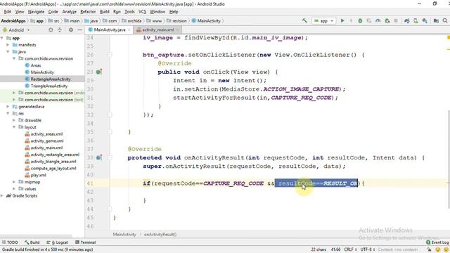Open the AVD Manager icon
Image resolution: width=450 pixels, height=253 pixels.
click(x=416, y=20)
